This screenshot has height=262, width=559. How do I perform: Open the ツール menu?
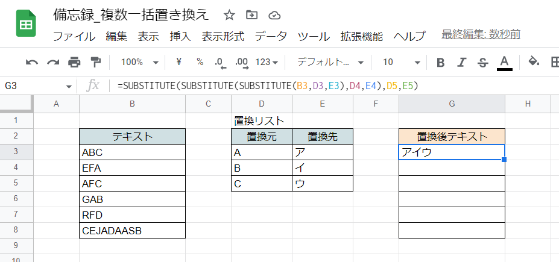click(x=314, y=36)
